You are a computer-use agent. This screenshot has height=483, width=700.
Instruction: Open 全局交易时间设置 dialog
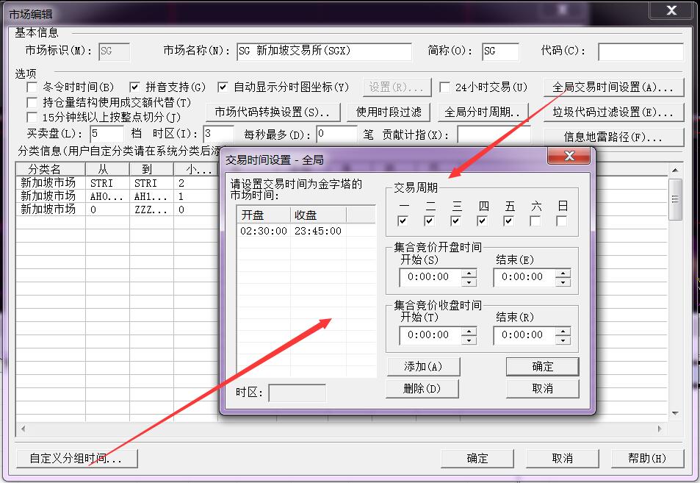[x=613, y=87]
